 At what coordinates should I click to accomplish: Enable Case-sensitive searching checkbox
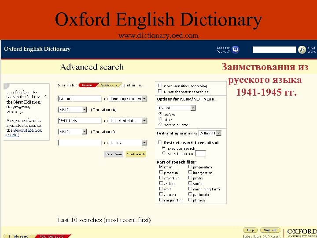coord(160,86)
